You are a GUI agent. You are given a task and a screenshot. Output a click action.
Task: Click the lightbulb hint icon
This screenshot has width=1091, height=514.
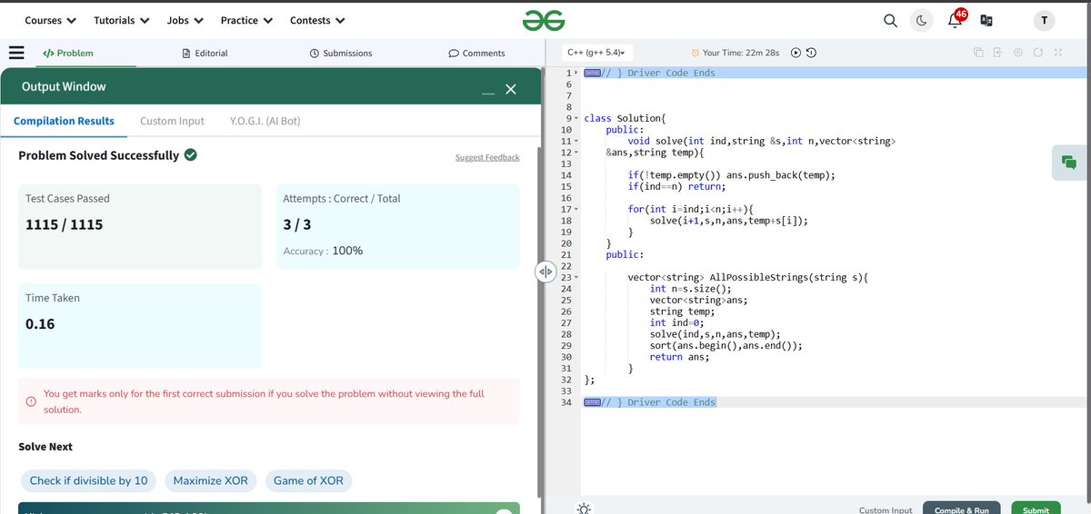(x=584, y=509)
